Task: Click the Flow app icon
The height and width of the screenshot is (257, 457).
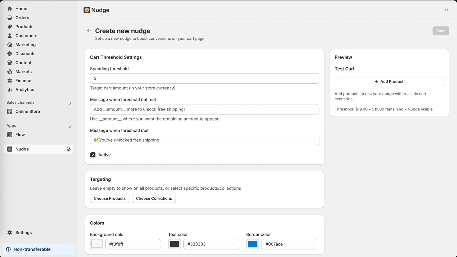Action: pos(10,134)
